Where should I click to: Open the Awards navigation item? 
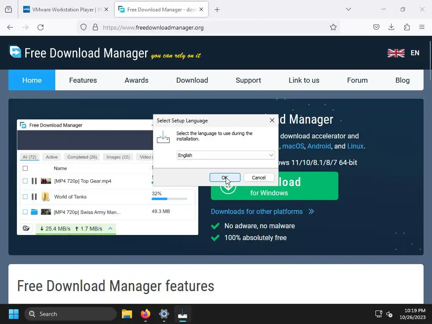click(x=136, y=80)
